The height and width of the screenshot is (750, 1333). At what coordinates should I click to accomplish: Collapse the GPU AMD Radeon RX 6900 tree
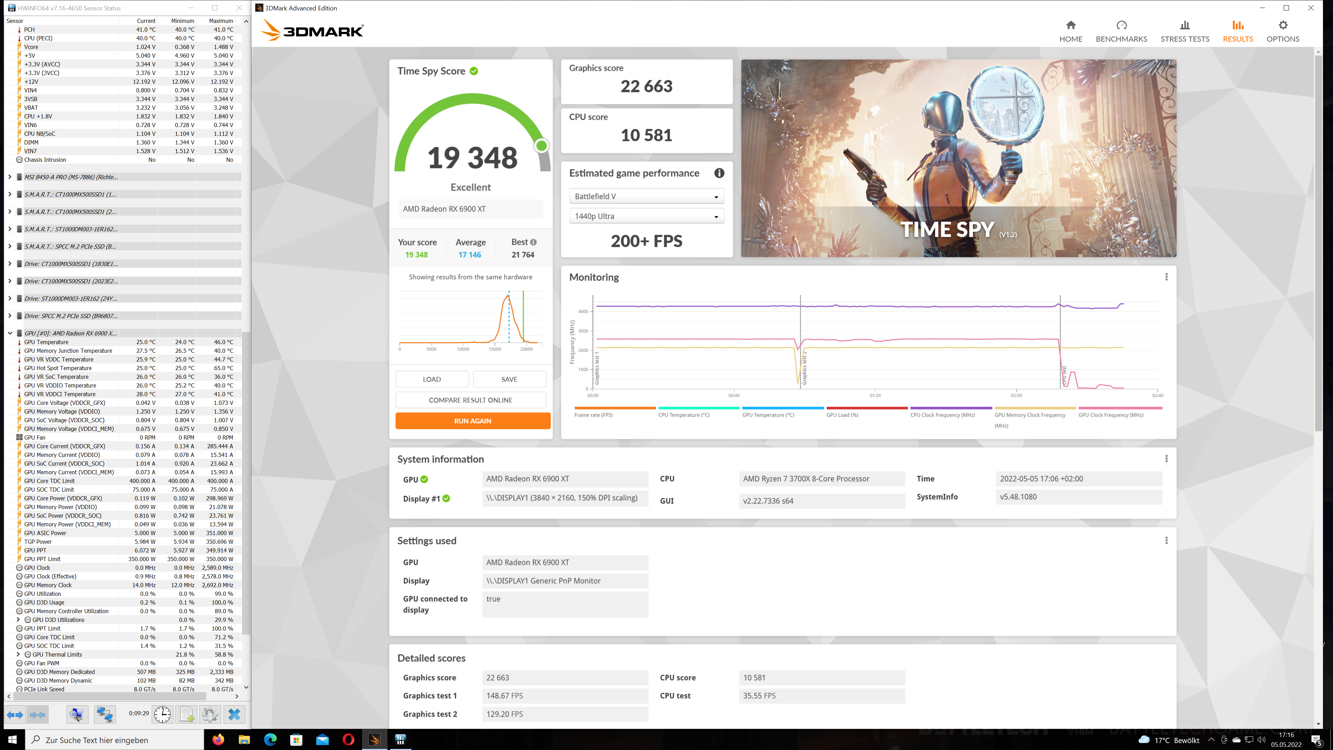pyautogui.click(x=10, y=333)
